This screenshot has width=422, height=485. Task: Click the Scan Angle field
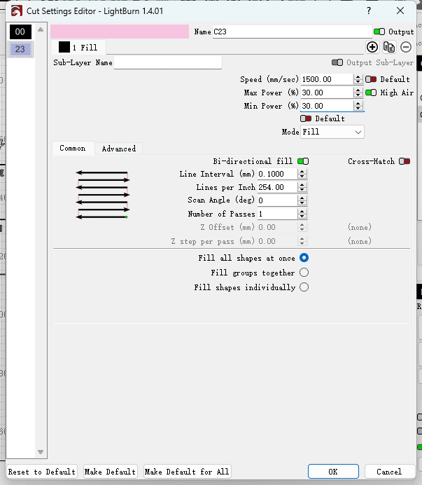click(x=277, y=200)
